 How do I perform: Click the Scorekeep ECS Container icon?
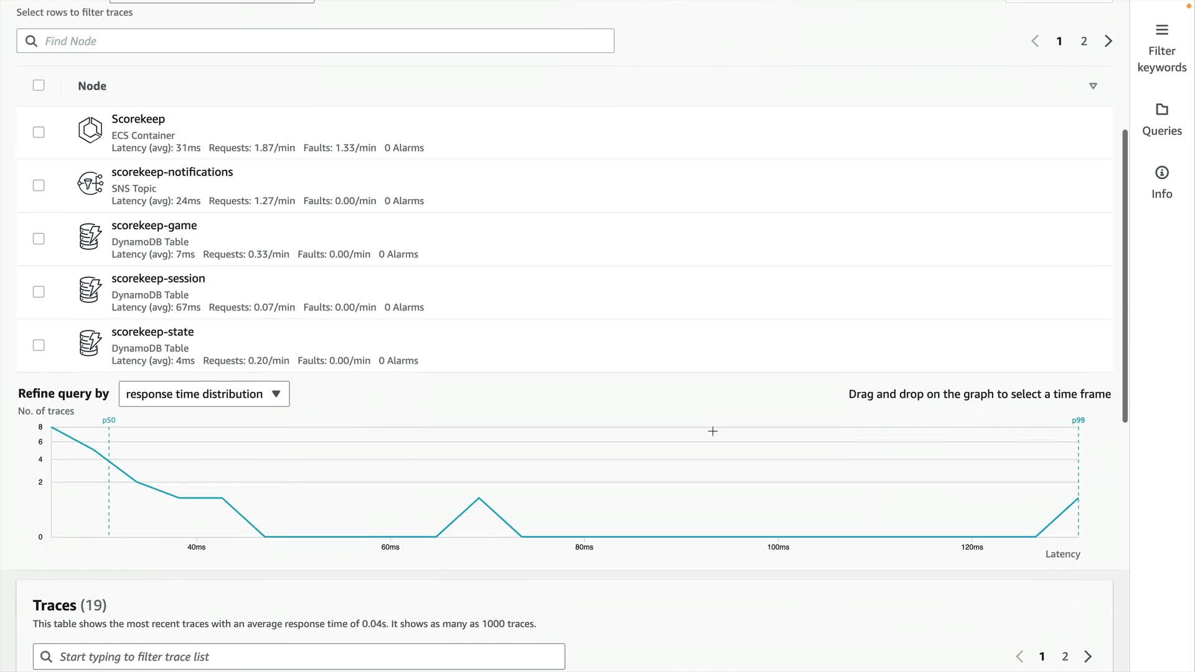(90, 130)
